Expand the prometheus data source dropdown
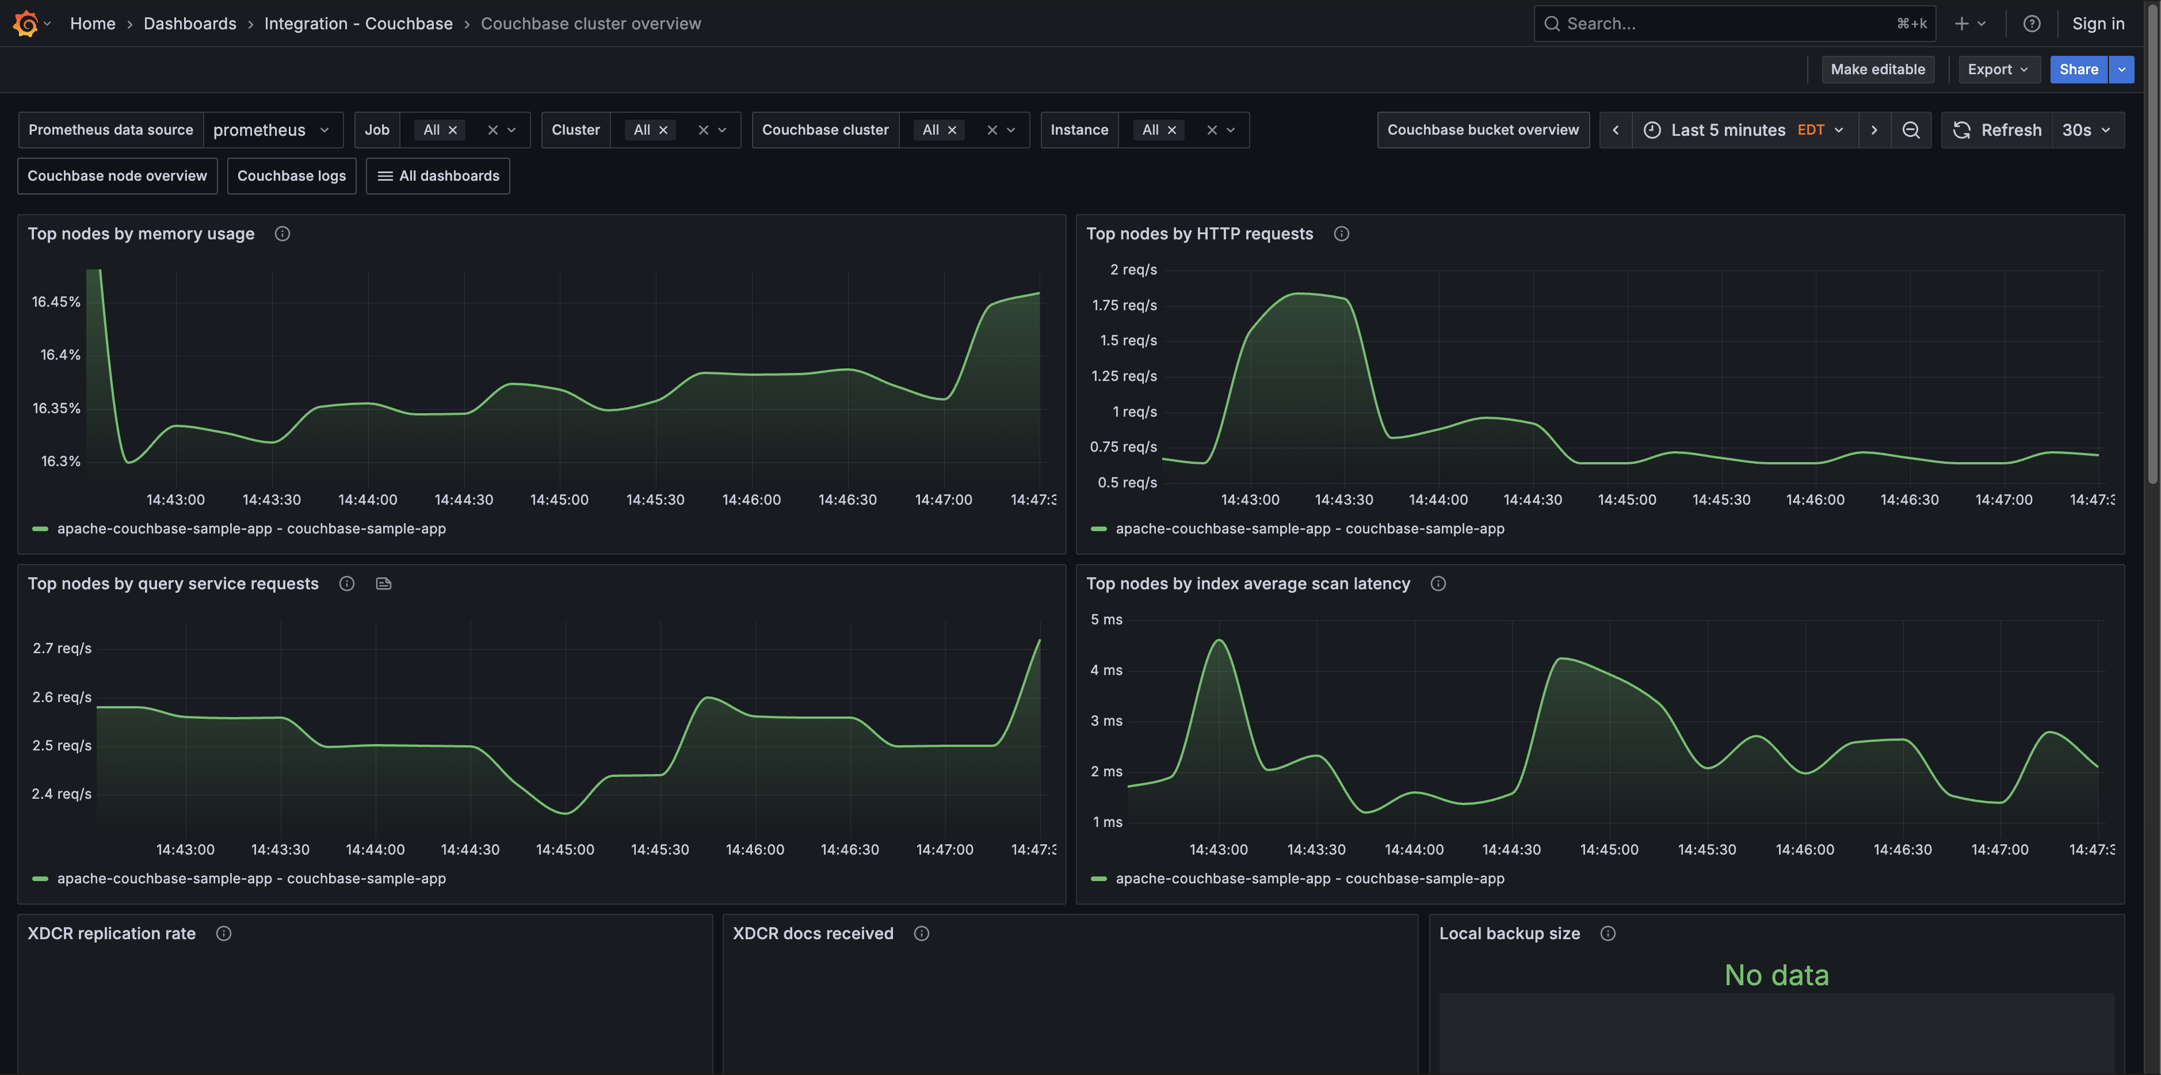 (x=273, y=130)
